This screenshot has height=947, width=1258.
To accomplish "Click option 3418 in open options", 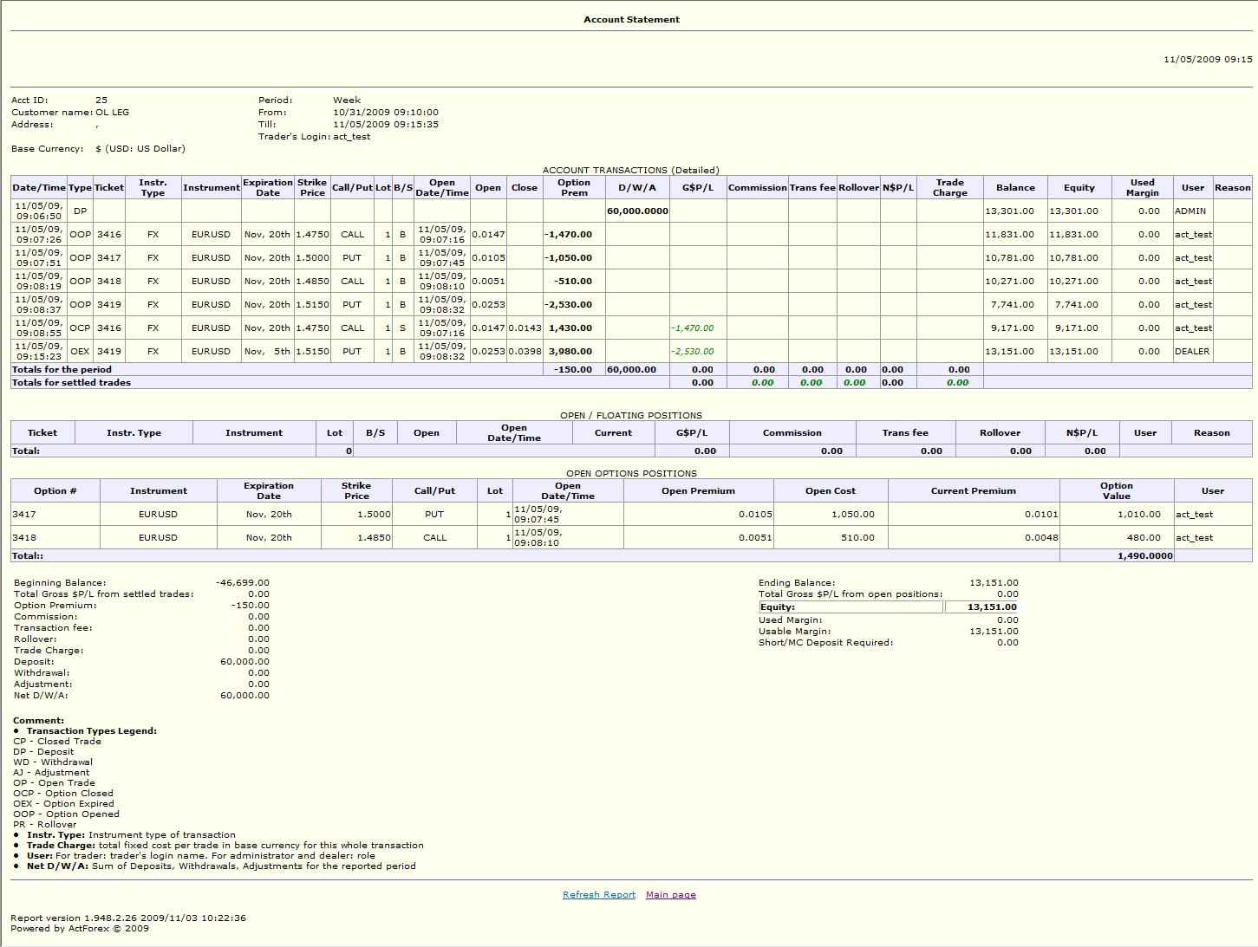I will click(x=24, y=538).
